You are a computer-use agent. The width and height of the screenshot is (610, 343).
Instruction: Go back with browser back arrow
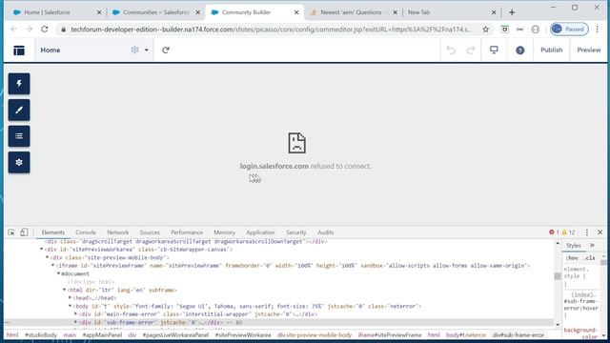[14, 30]
